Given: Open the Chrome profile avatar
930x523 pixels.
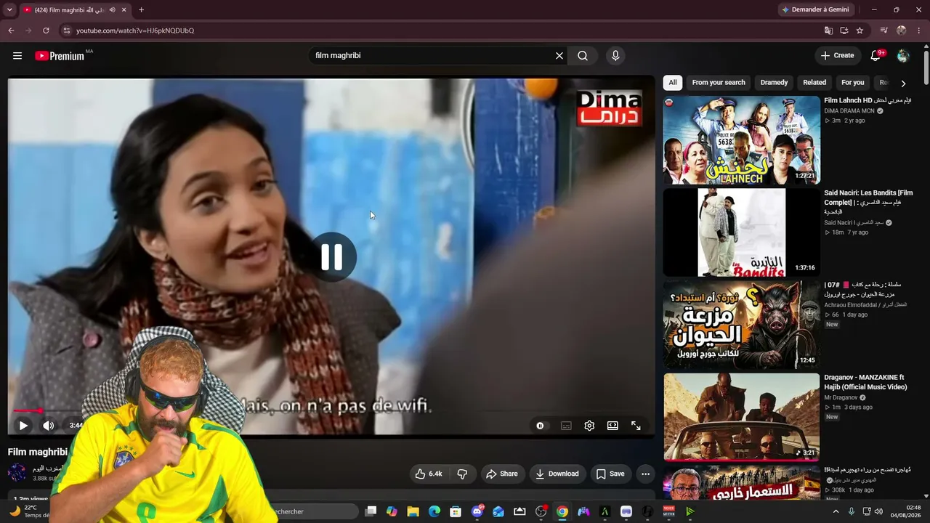Looking at the screenshot, I should click(x=902, y=31).
